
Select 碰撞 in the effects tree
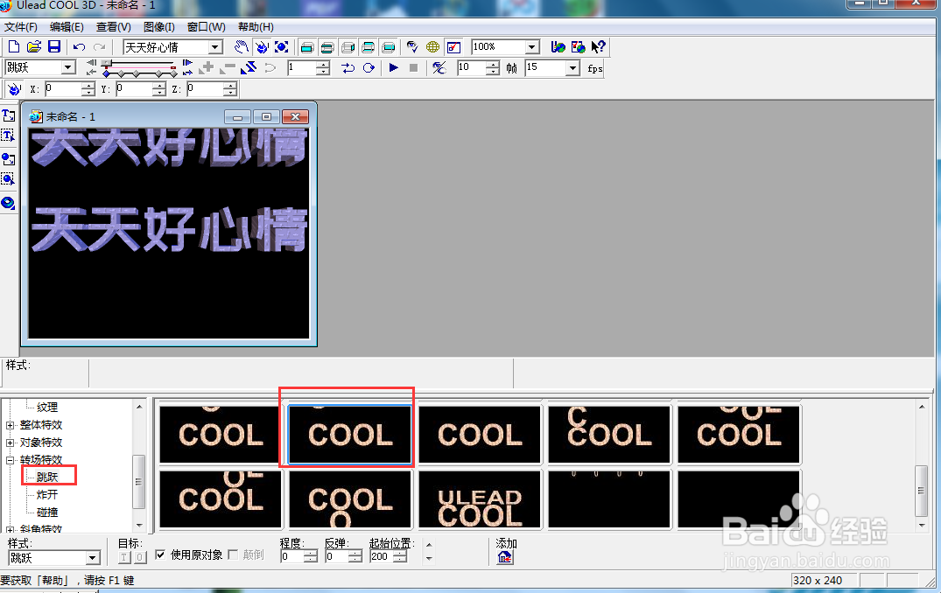pyautogui.click(x=47, y=512)
